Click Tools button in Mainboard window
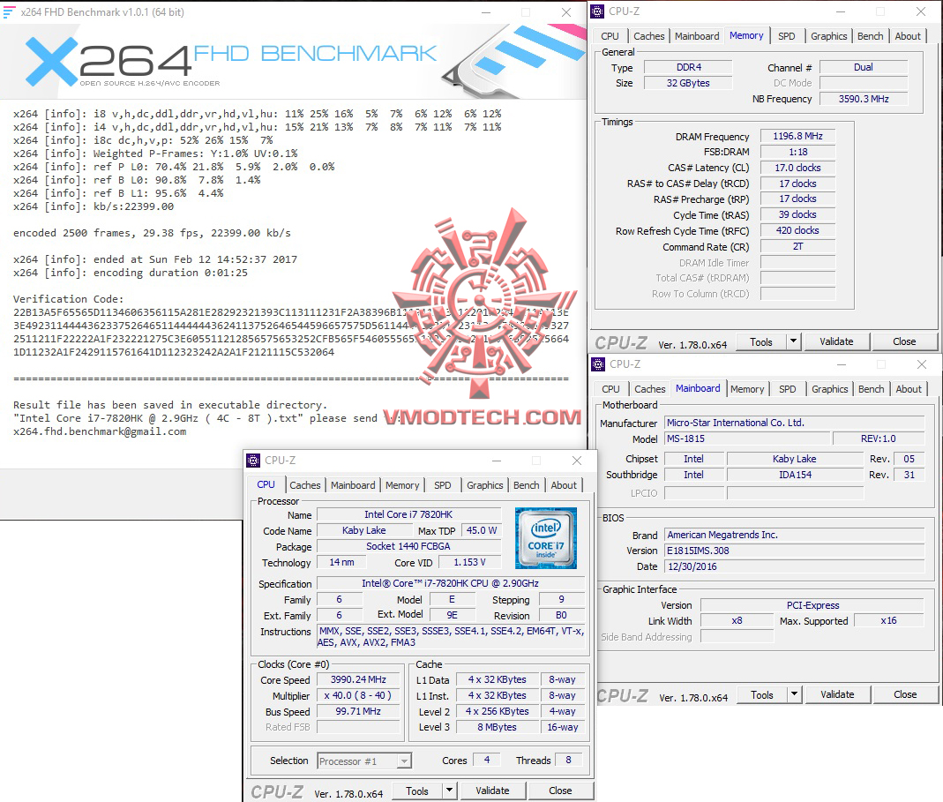 (x=762, y=695)
